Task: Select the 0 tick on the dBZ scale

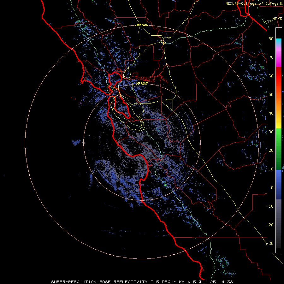Action: pyautogui.click(x=272, y=188)
